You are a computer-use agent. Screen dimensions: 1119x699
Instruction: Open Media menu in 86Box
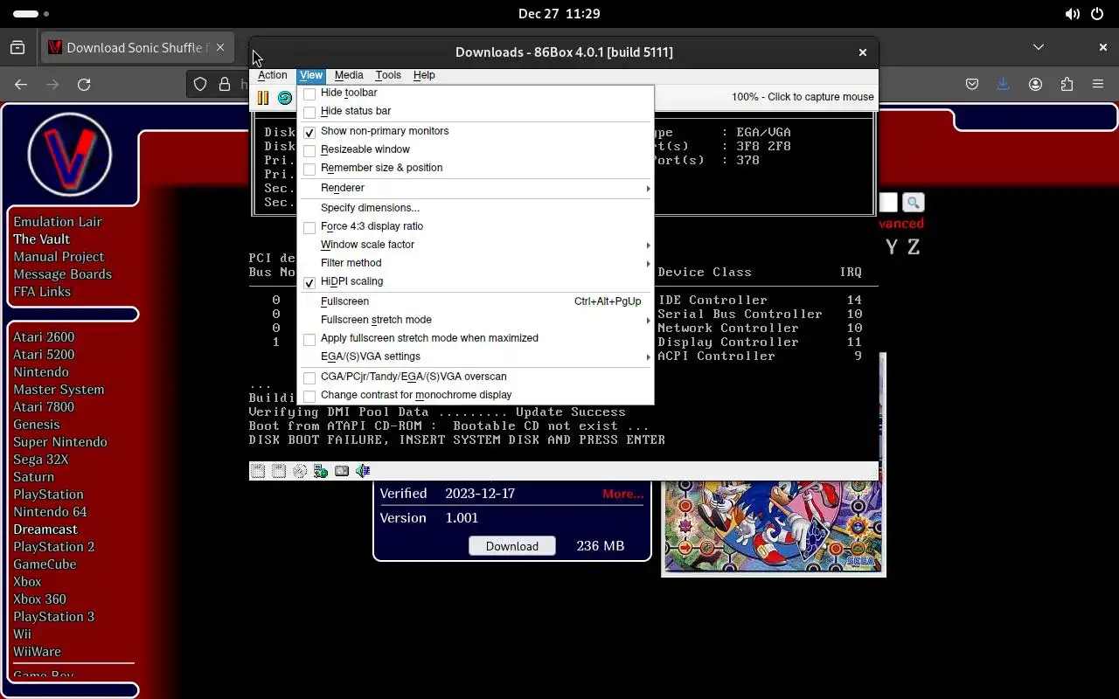point(349,75)
